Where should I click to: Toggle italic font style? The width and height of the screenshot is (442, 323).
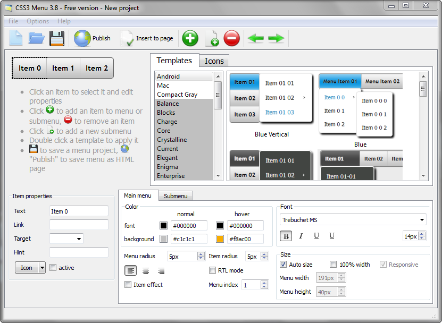(301, 236)
